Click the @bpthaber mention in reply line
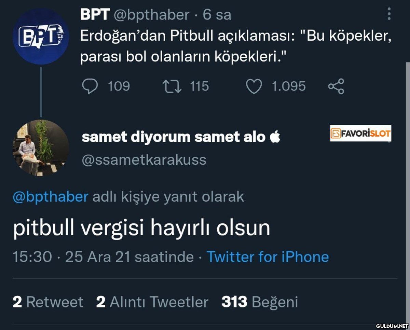The height and width of the screenshot is (330, 410). (x=50, y=197)
